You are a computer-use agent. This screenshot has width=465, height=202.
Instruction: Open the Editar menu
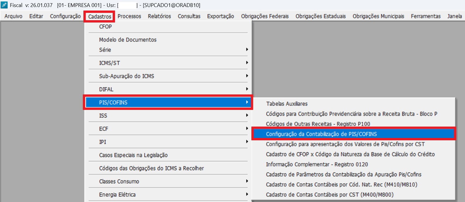[x=36, y=16]
